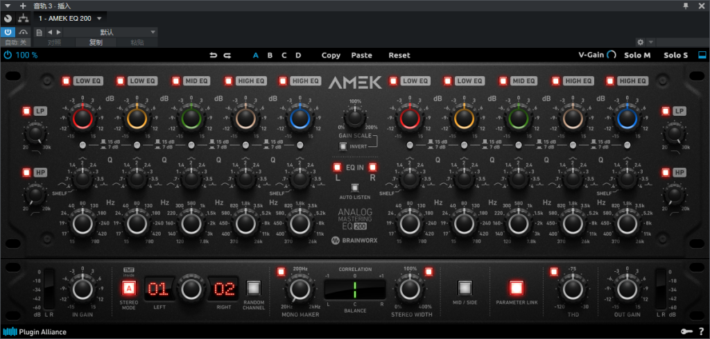Toggle EQ IN for L channel
The height and width of the screenshot is (339, 710).
pyautogui.click(x=338, y=168)
